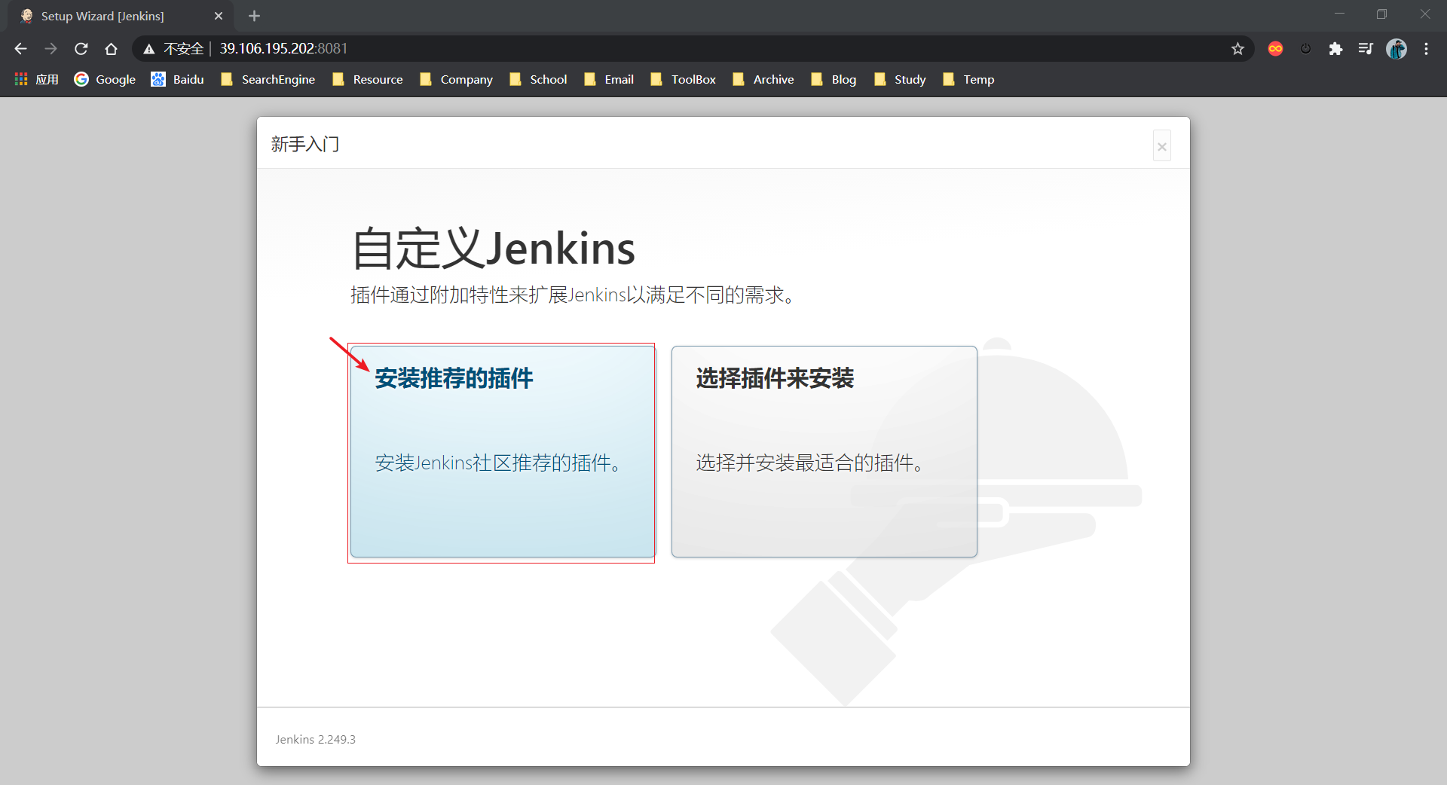Open the Baidu bookmark
The image size is (1447, 785).
point(178,79)
